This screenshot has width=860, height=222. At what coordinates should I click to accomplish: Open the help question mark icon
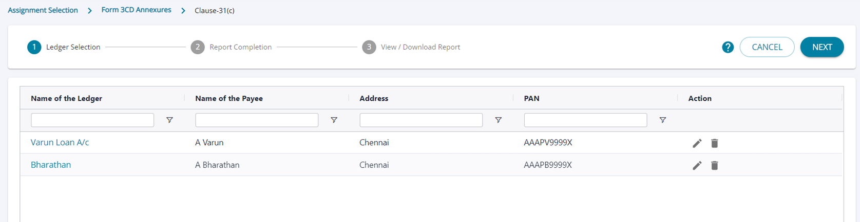[728, 47]
